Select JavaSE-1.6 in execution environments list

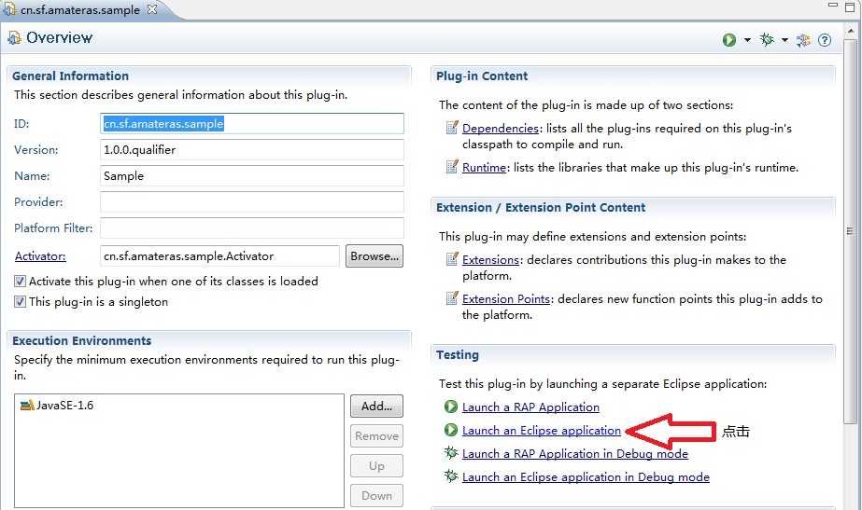64,406
